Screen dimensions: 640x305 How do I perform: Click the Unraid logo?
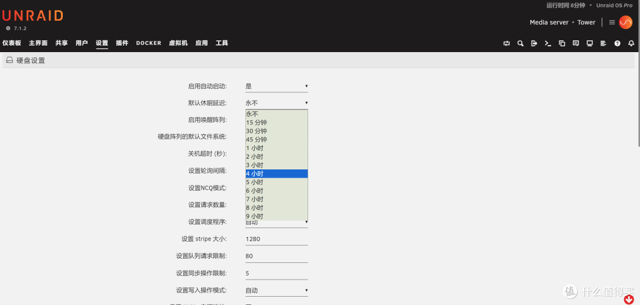click(33, 15)
